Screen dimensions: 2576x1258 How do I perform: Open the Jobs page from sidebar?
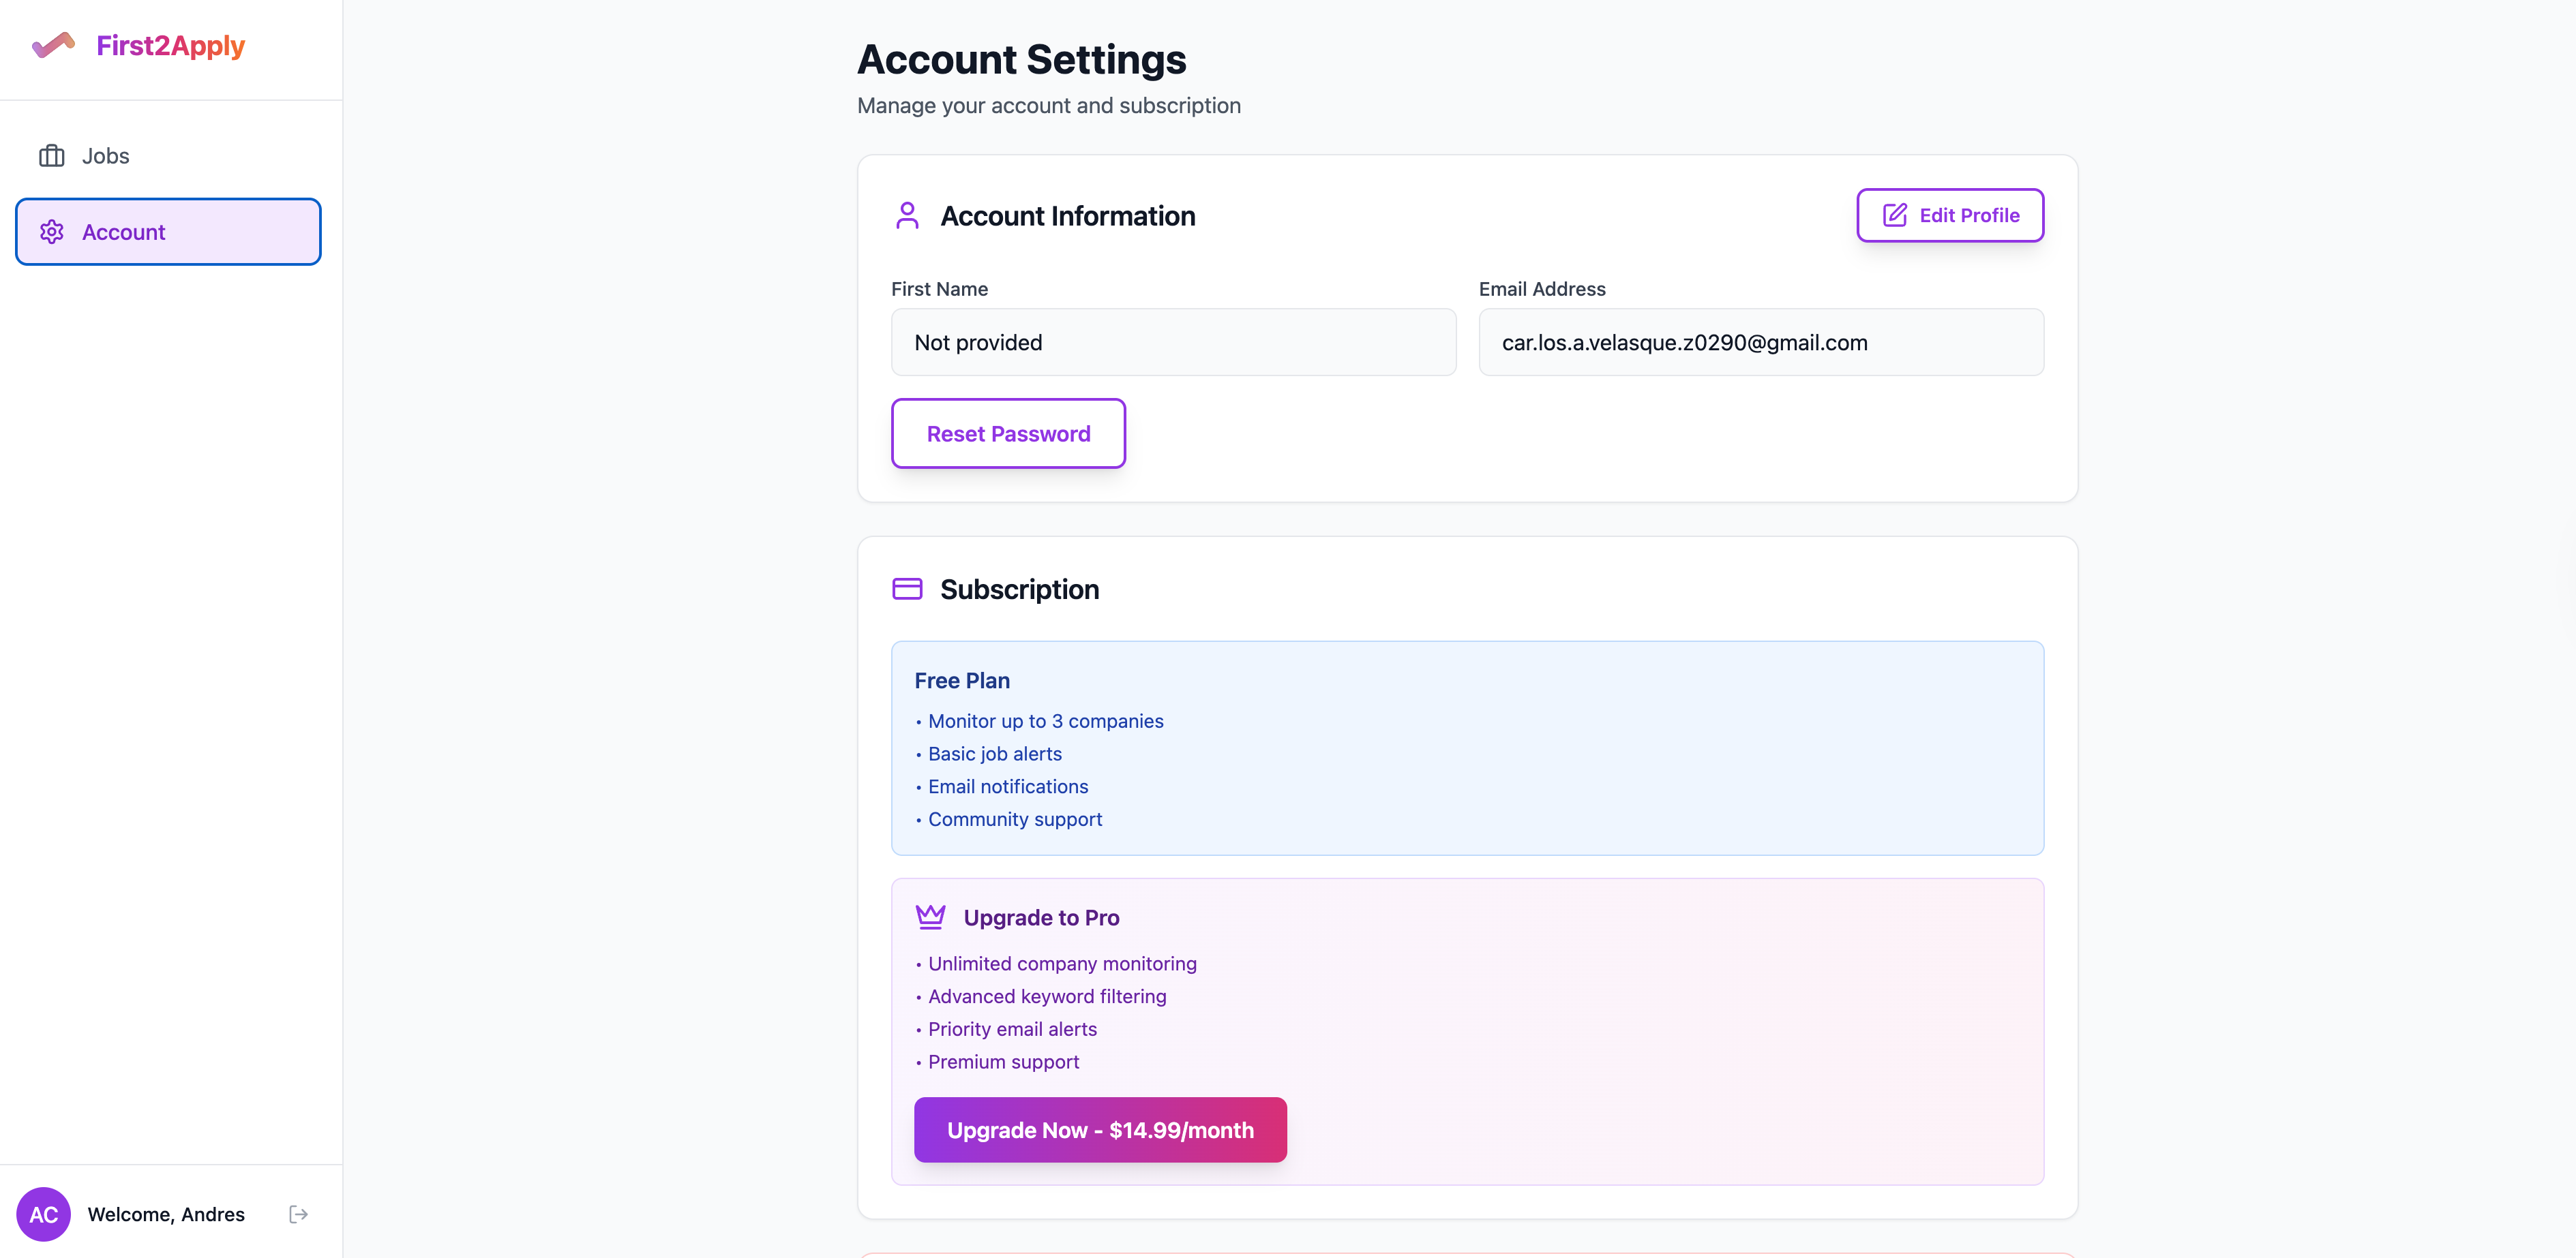tap(105, 156)
